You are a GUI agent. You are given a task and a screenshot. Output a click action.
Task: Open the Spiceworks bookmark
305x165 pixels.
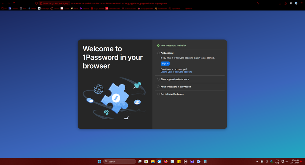(161, 9)
